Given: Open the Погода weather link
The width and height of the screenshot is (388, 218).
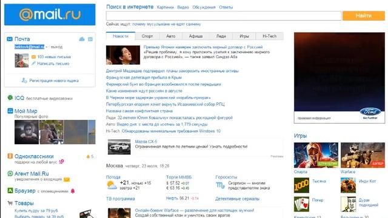Looking at the screenshot, I should pos(113,177).
